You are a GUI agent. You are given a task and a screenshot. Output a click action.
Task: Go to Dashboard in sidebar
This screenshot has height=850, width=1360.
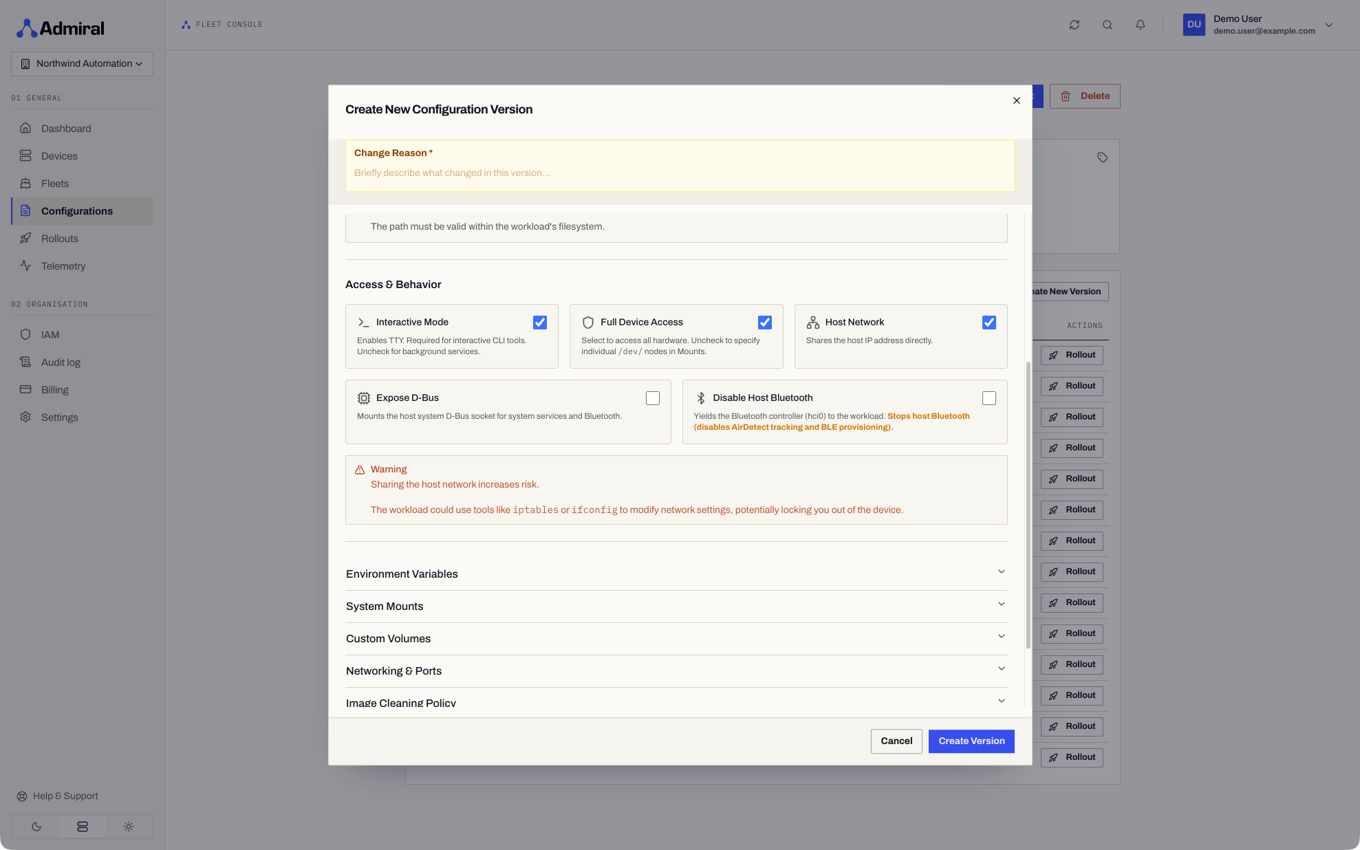82,129
